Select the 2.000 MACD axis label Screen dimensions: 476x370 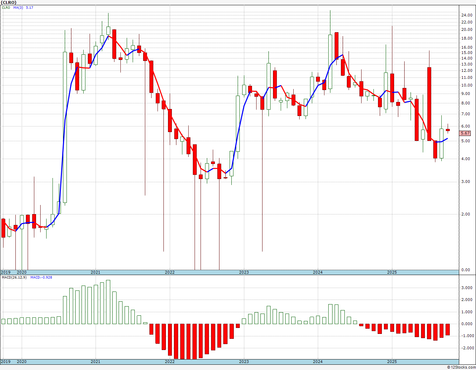coord(468,300)
